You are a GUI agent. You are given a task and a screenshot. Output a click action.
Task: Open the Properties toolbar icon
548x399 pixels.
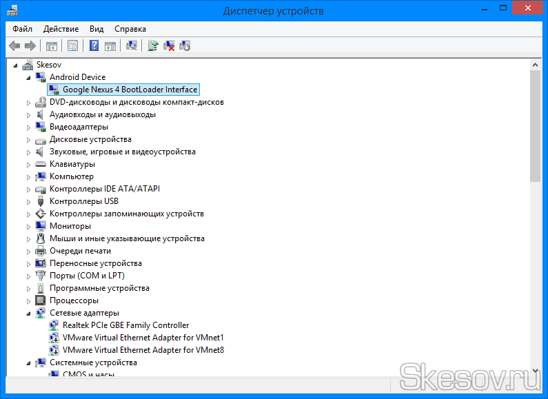72,46
